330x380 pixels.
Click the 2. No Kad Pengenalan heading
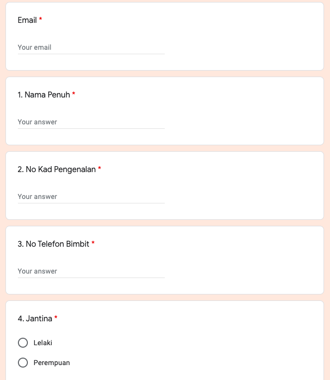point(56,169)
